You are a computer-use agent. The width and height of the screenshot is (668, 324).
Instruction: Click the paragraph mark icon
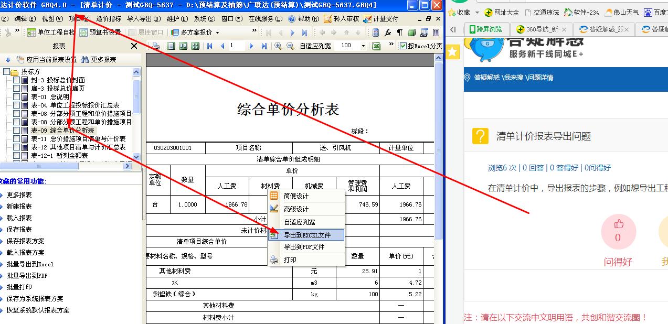(399, 33)
